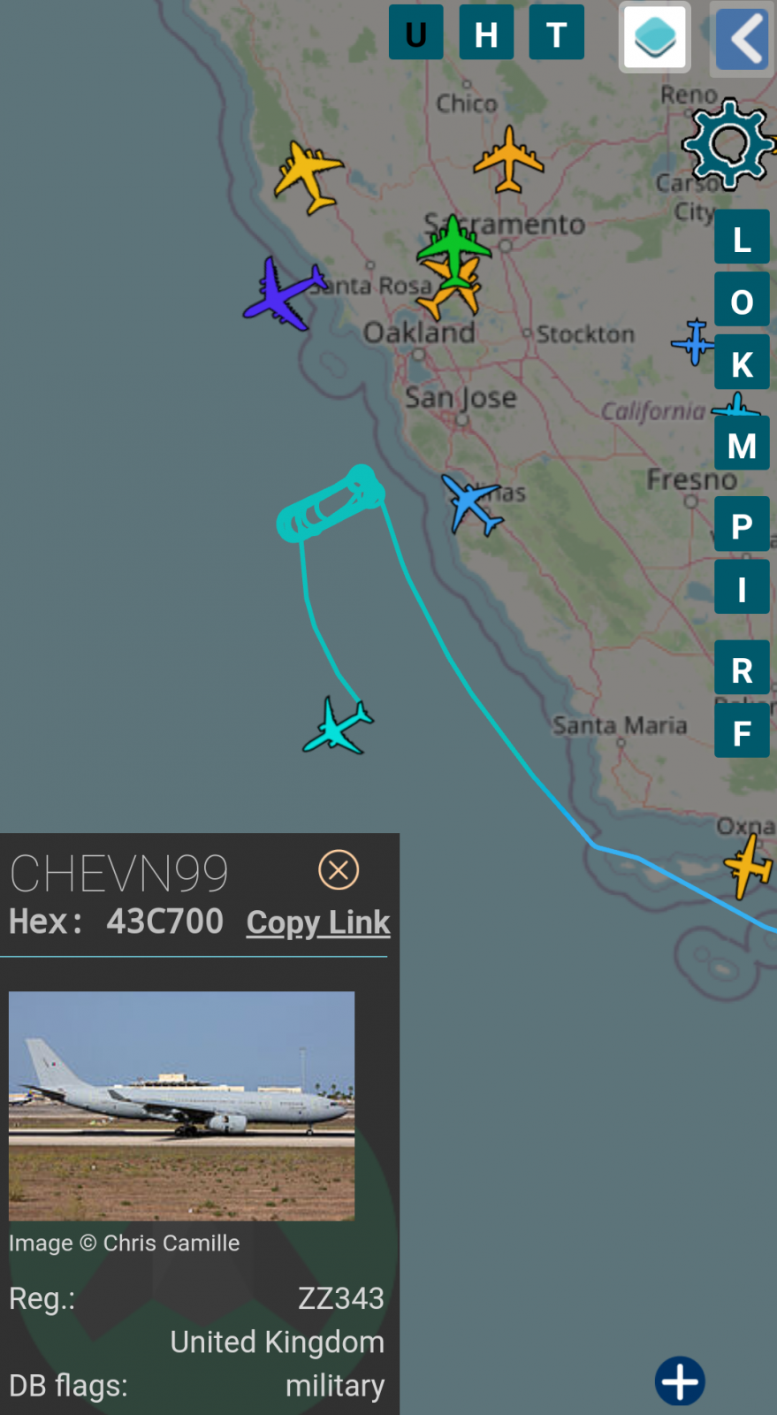
Task: Toggle the T button at top
Action: [557, 32]
